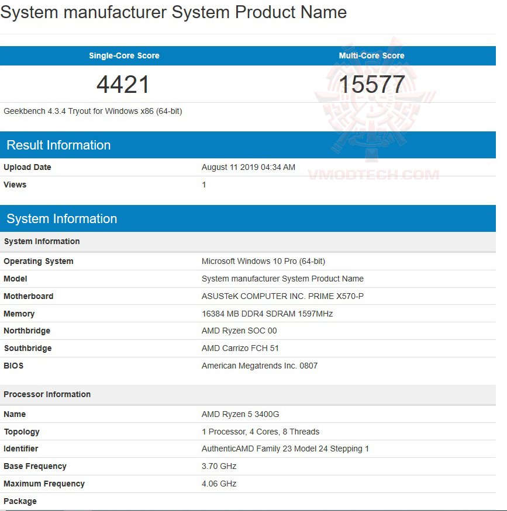Click the Northbridge label
This screenshot has height=511, width=507.
(27, 331)
